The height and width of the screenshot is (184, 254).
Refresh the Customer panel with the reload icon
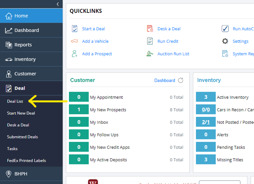(x=180, y=80)
